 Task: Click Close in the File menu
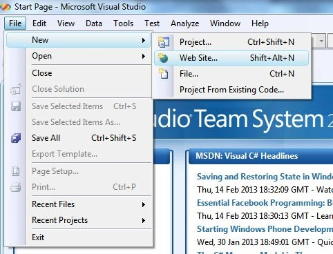(x=78, y=73)
